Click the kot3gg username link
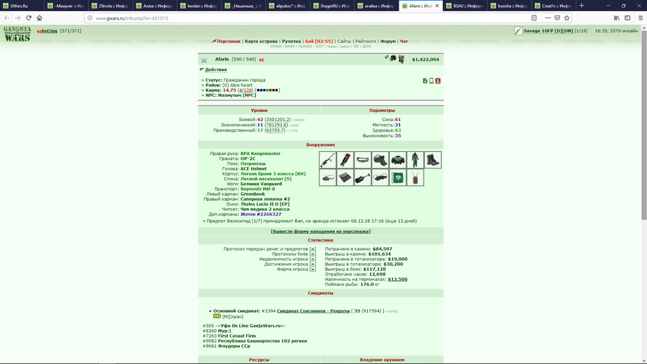Screen dimensions: 647x364 pos(49,31)
